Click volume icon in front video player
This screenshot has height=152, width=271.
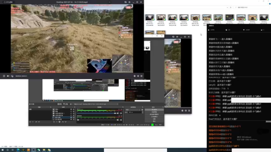[138, 76]
